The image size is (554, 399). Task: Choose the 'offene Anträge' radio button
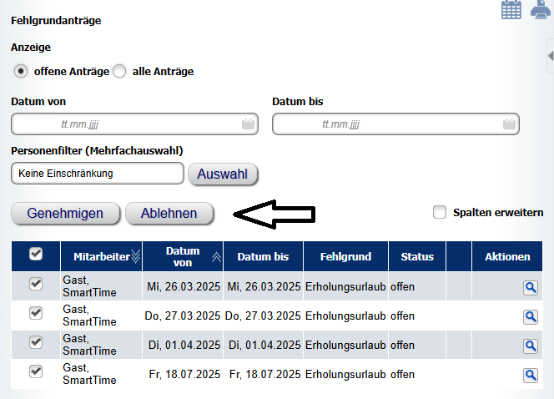coord(21,71)
